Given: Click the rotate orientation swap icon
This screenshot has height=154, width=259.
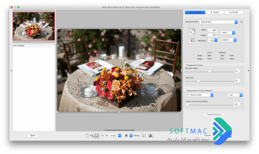Looking at the screenshot, I should (192, 31).
